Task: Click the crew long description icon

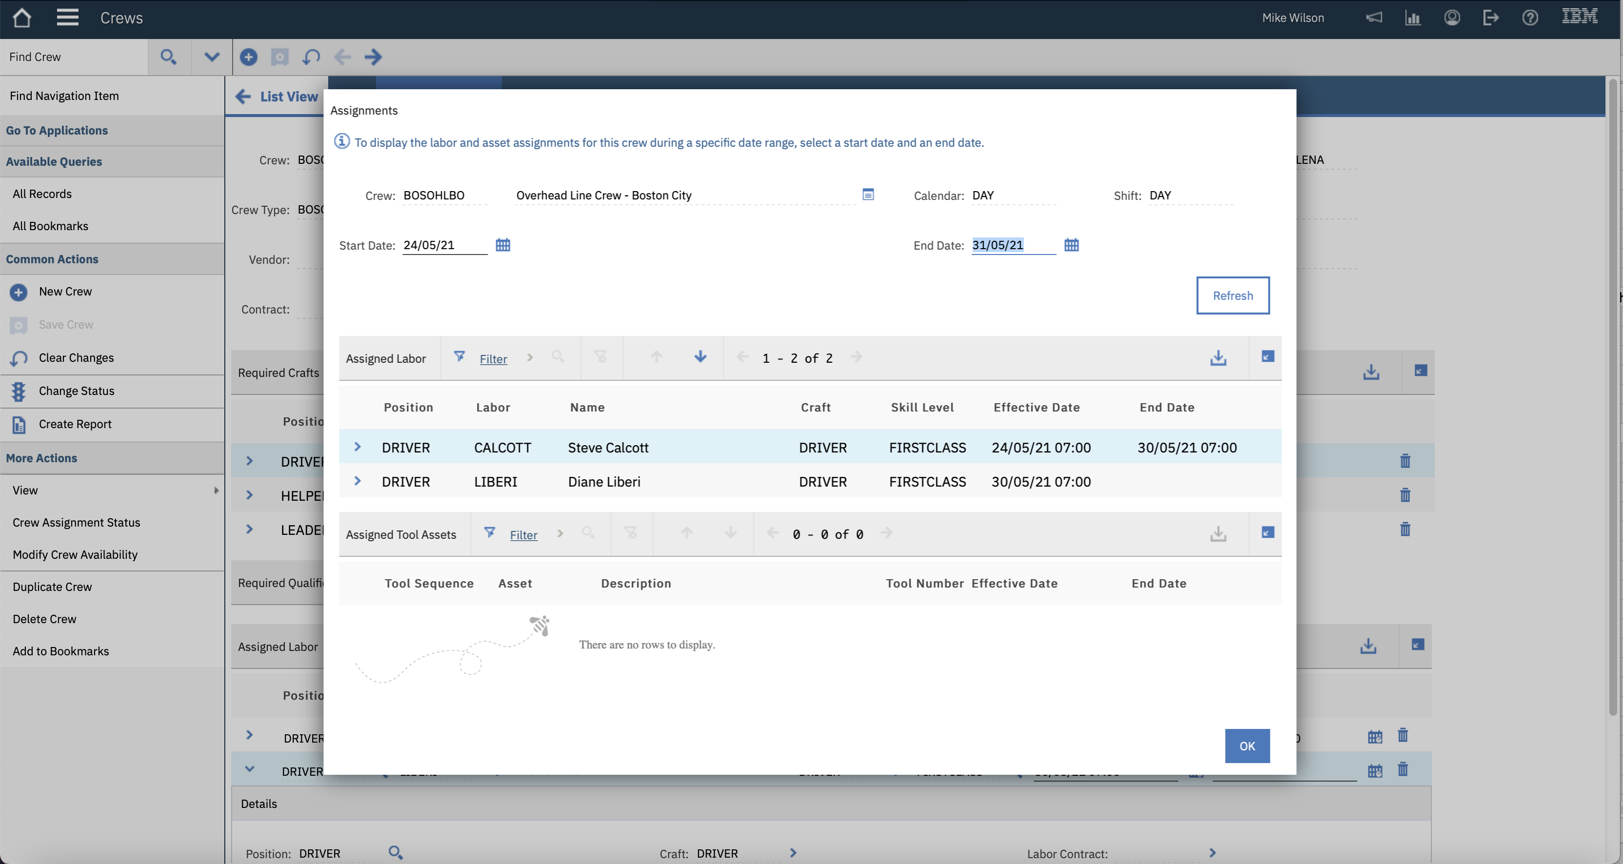Action: point(868,195)
